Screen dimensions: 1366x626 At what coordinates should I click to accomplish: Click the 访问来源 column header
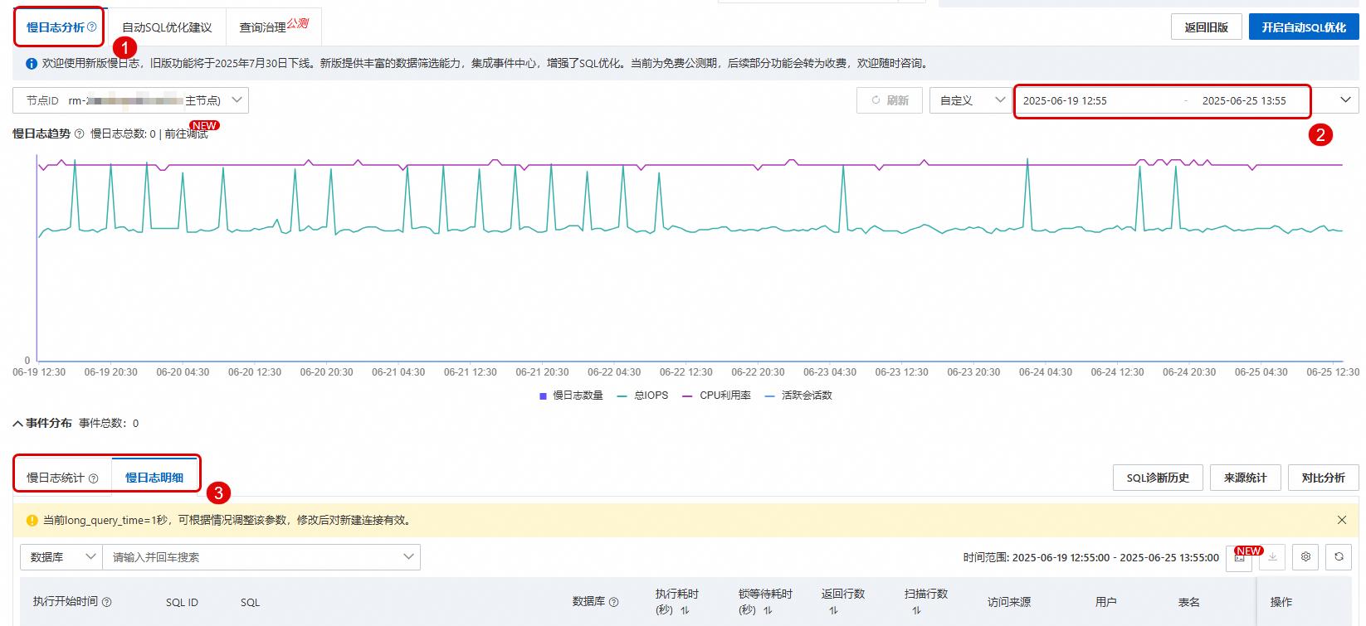(1009, 602)
